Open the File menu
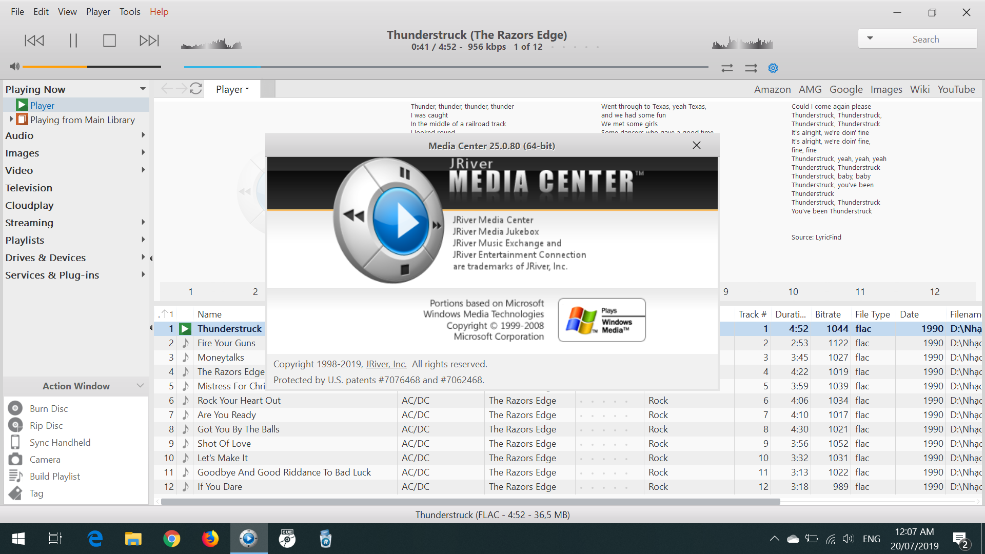The height and width of the screenshot is (554, 985). pyautogui.click(x=17, y=11)
